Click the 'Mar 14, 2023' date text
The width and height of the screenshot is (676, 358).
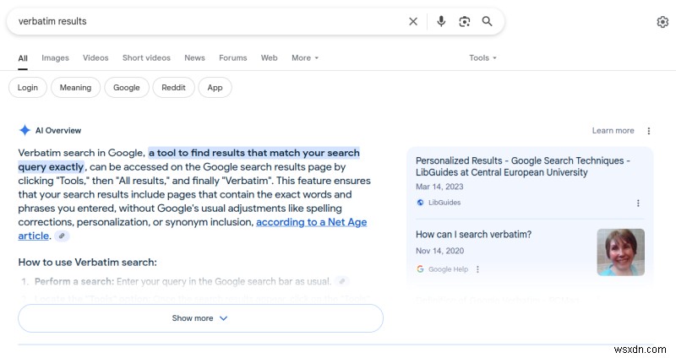tap(439, 187)
